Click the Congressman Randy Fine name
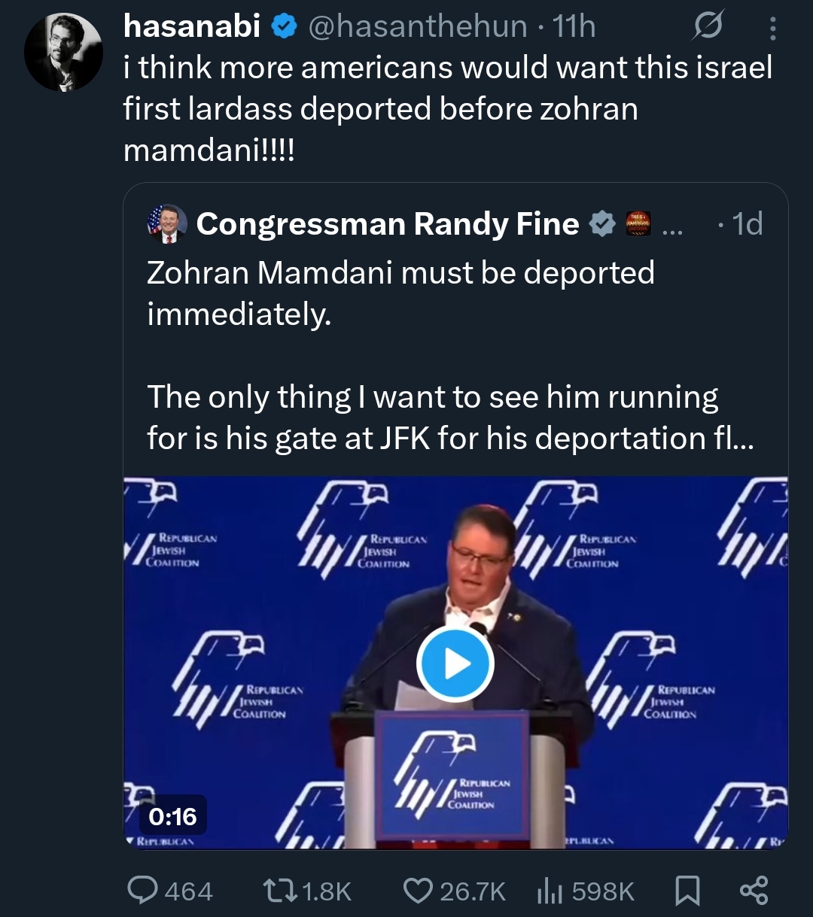This screenshot has height=917, width=813. point(388,224)
